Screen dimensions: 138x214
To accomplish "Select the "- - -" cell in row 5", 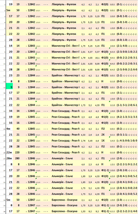I will pyautogui.click(x=46, y=28).
